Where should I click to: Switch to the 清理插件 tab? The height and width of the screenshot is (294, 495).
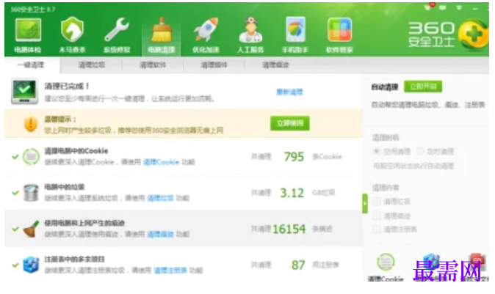(x=214, y=65)
